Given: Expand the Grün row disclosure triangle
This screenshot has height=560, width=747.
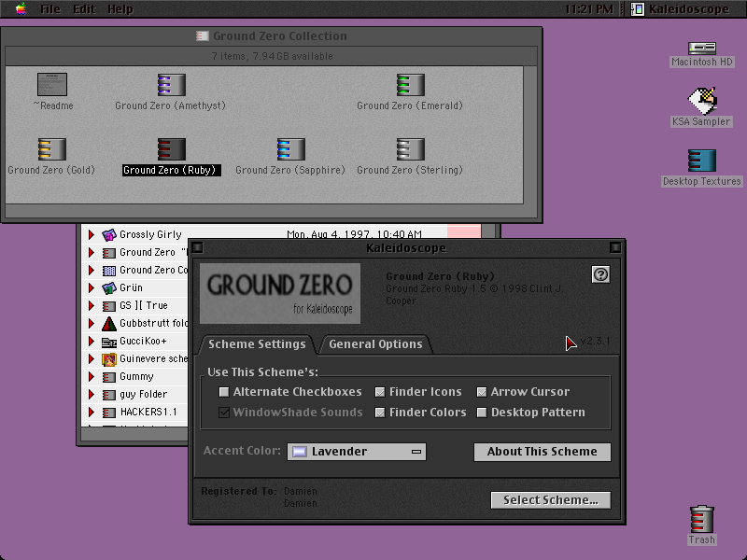Looking at the screenshot, I should (91, 287).
